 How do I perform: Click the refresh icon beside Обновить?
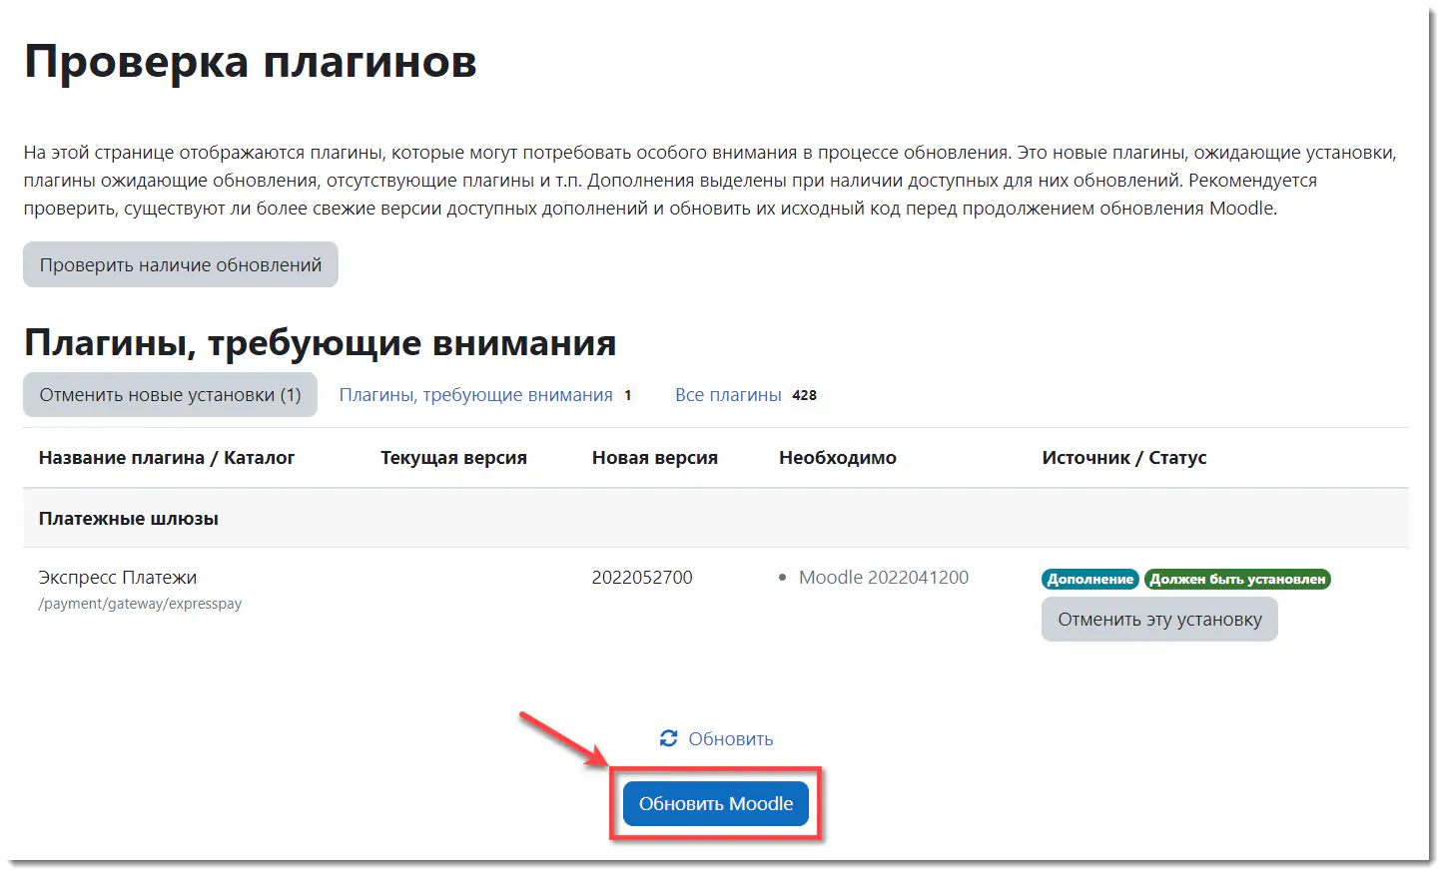[x=667, y=738]
